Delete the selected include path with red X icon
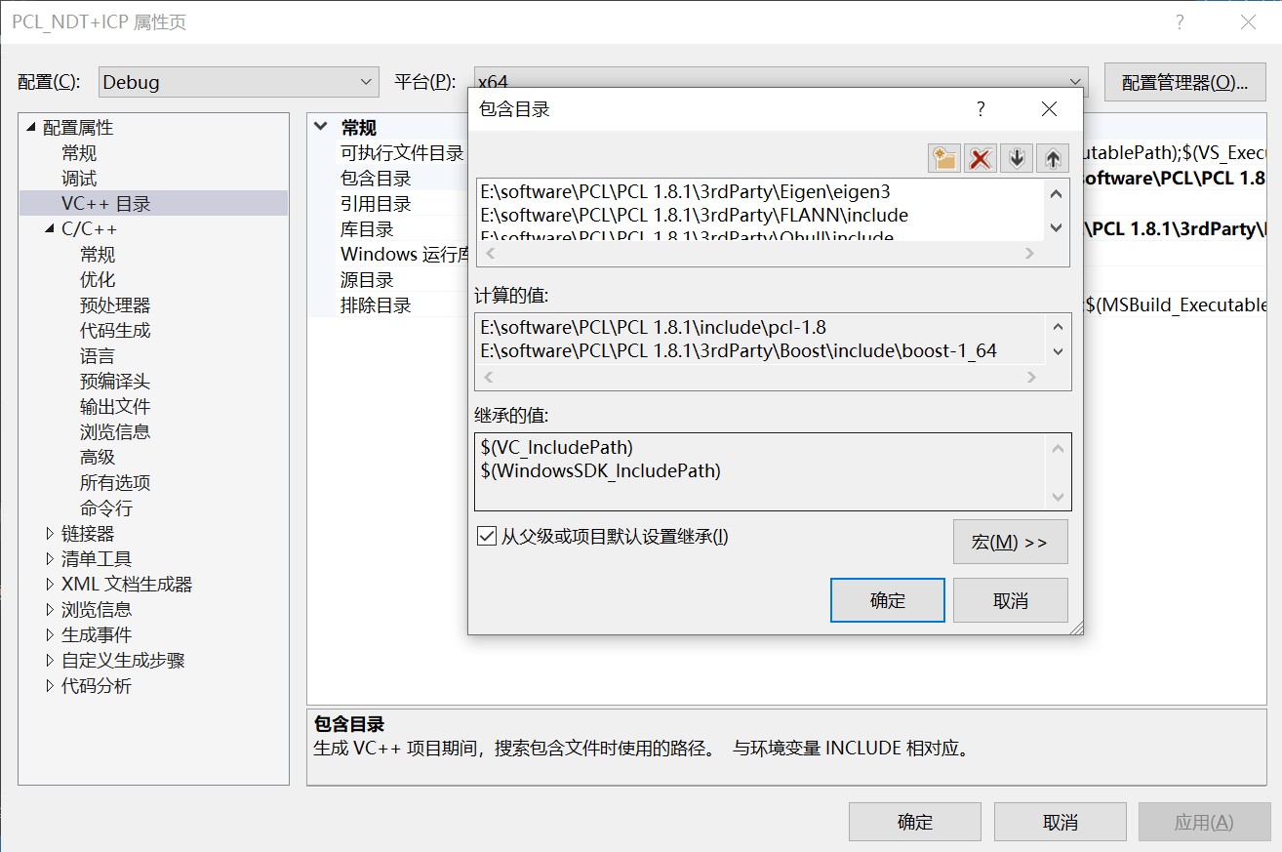 [x=980, y=157]
